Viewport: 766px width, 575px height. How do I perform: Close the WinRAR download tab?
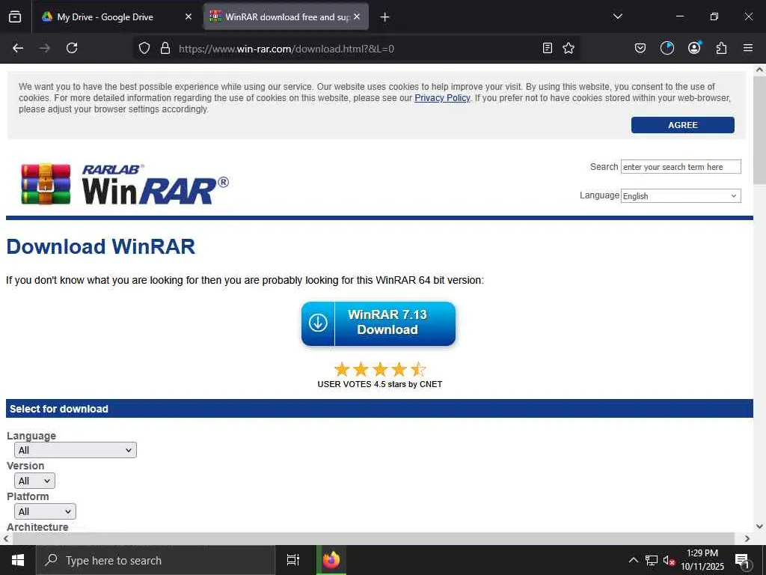coord(357,16)
